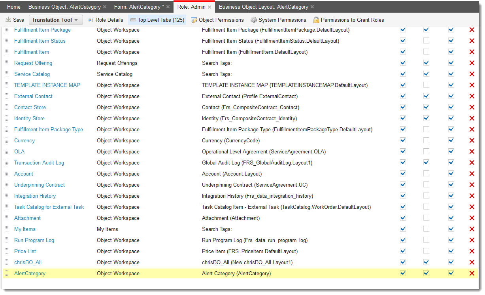
Task: Delete the My Items row
Action: (472, 229)
